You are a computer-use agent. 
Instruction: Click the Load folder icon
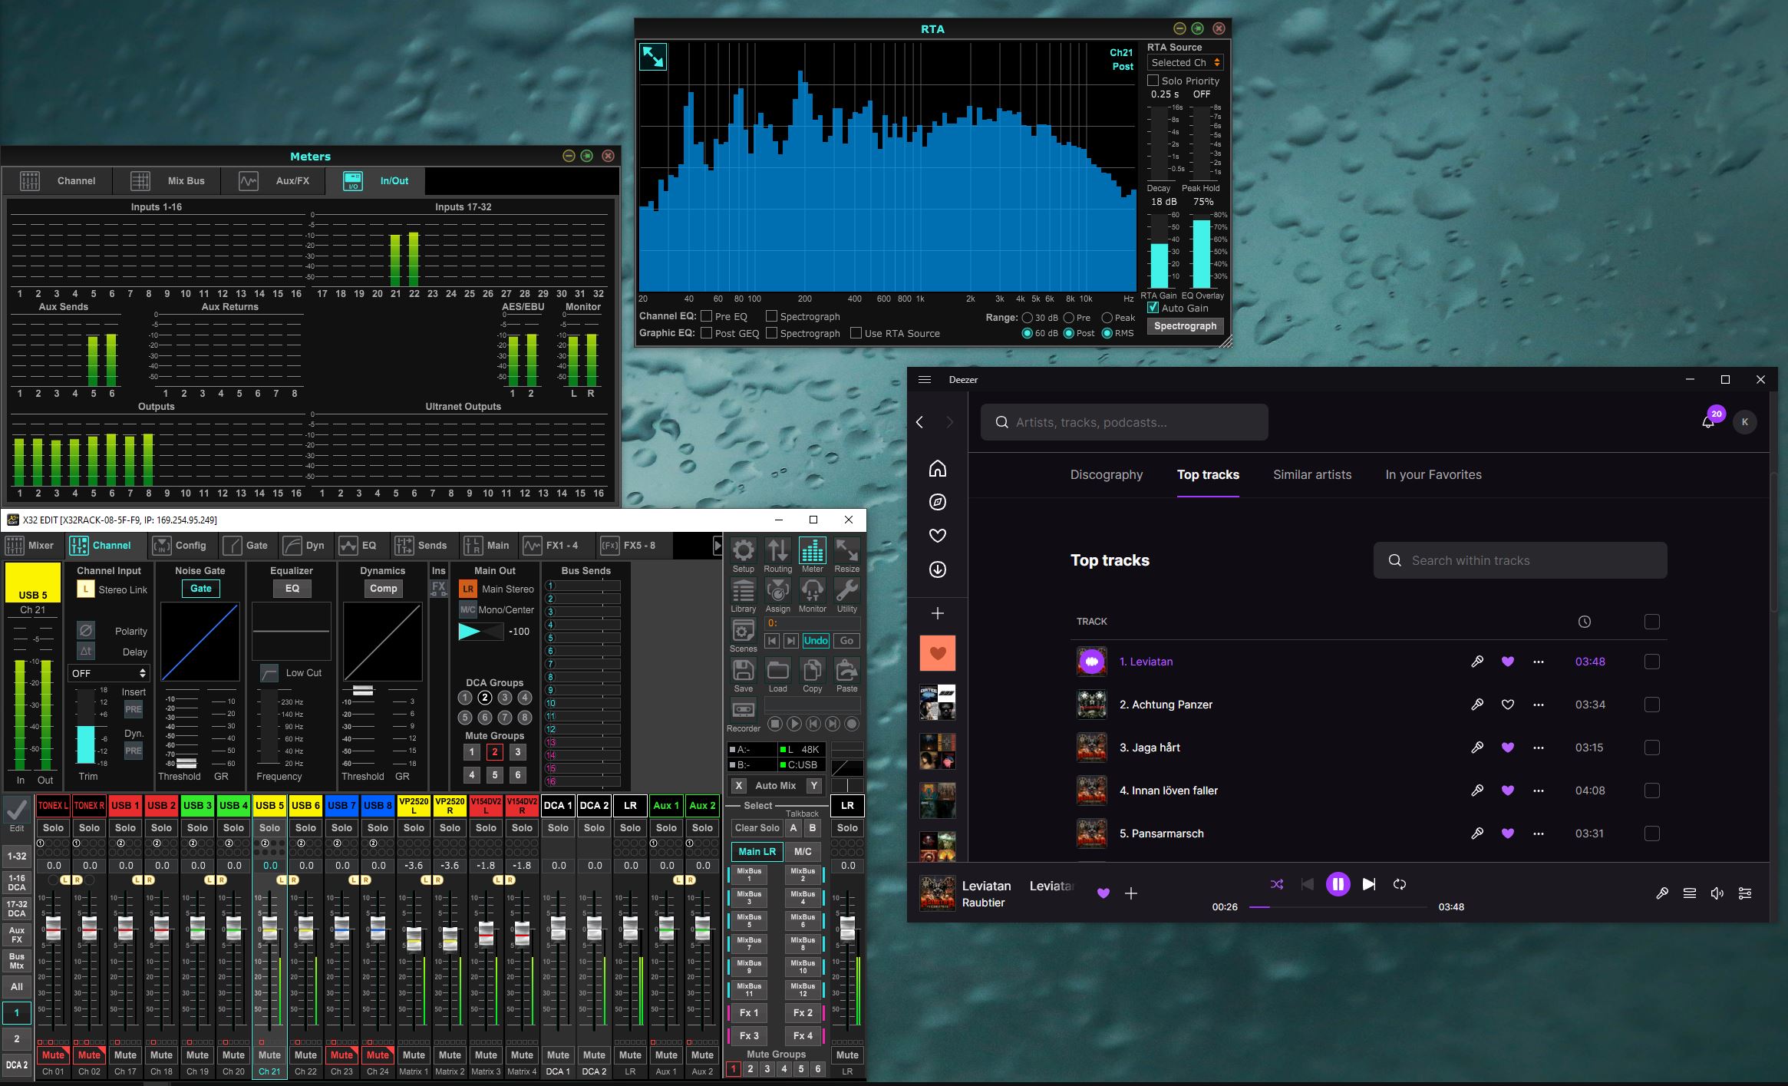tap(777, 671)
